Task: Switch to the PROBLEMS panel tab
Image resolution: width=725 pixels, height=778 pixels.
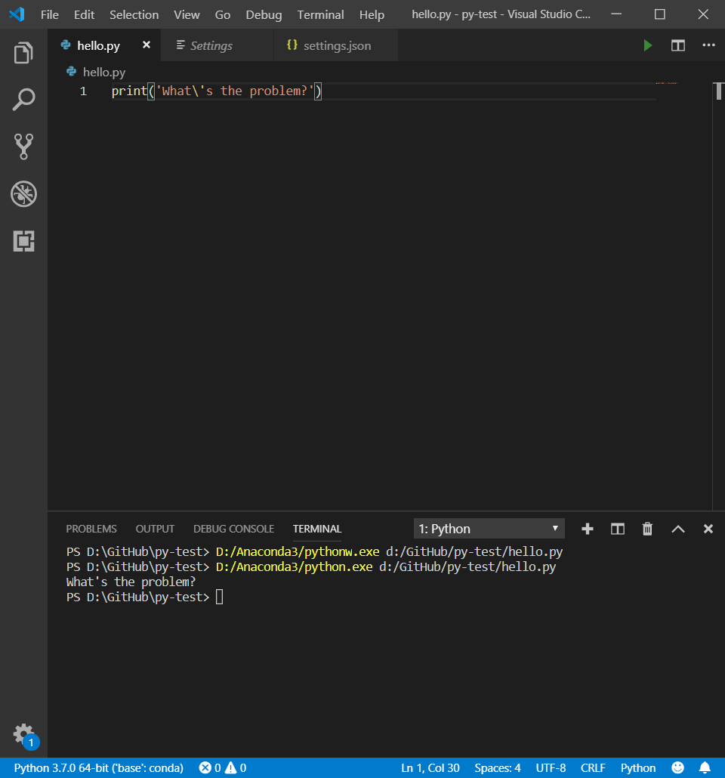Action: point(91,529)
